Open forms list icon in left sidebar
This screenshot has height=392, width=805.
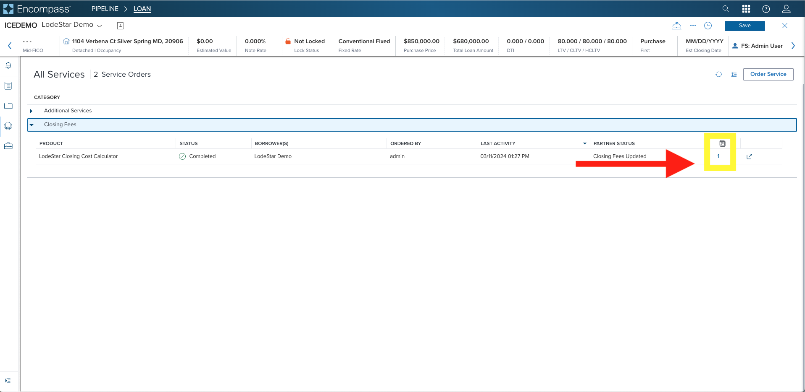coord(8,86)
